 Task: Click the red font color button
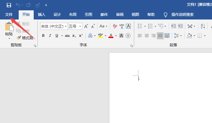pos(111,36)
